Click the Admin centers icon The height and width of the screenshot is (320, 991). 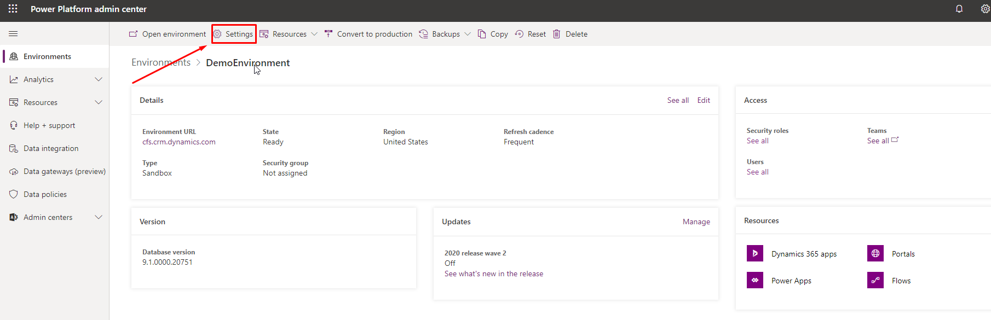click(14, 217)
